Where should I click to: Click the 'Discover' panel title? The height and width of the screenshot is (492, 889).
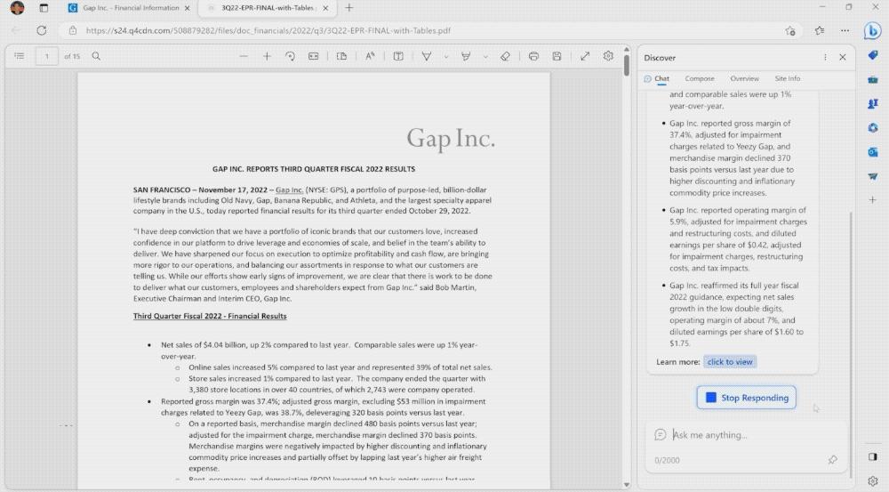point(660,58)
